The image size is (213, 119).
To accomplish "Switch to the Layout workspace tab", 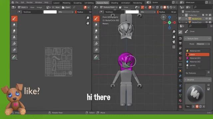I will pos(56,3).
